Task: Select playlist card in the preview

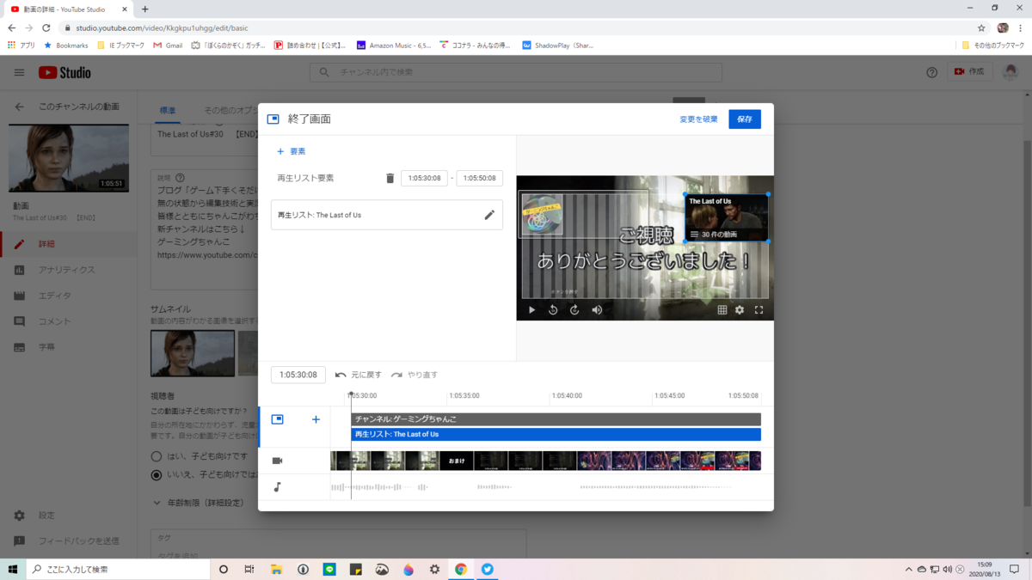Action: point(727,218)
